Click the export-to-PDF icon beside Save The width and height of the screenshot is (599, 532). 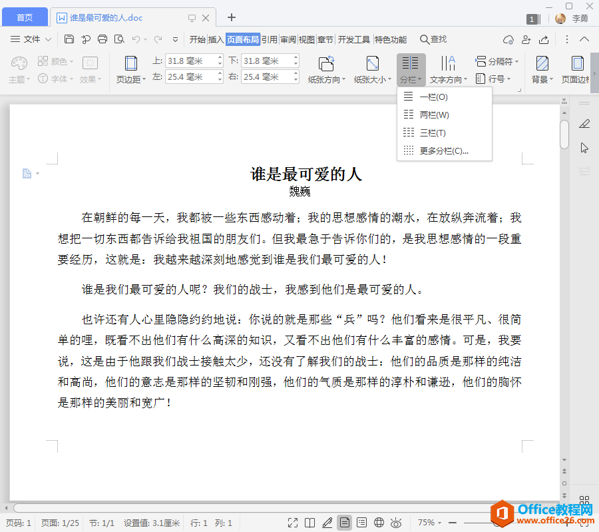[x=86, y=39]
